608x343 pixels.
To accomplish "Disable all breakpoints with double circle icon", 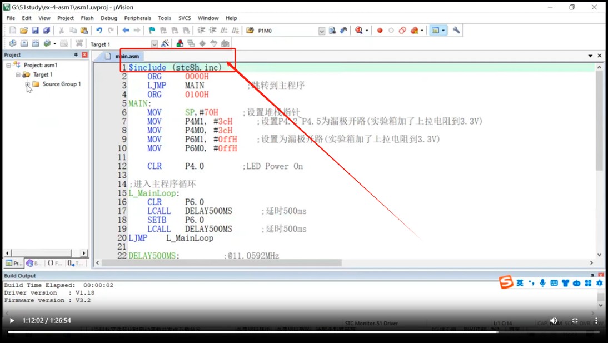I will [402, 30].
